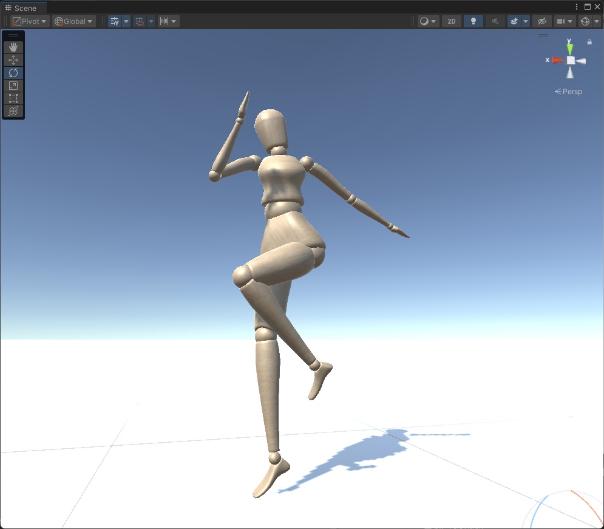Select the Rotate tool

click(x=13, y=72)
